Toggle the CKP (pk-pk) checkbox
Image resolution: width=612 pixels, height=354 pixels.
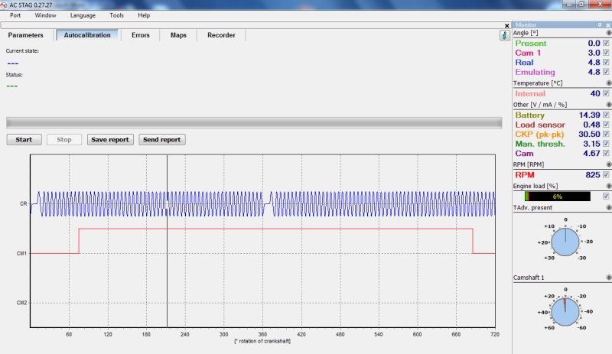(x=606, y=134)
